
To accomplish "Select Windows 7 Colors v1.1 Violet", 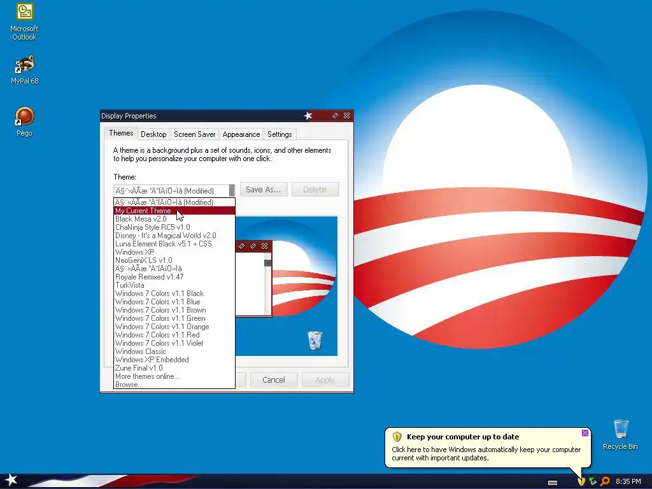I will point(174,343).
